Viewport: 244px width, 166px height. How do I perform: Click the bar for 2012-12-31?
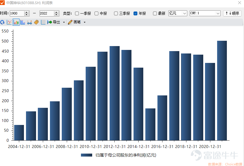[x=115, y=93]
